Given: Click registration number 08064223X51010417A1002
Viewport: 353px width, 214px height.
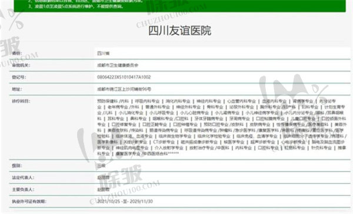Looking at the screenshot, I should pyautogui.click(x=124, y=77).
